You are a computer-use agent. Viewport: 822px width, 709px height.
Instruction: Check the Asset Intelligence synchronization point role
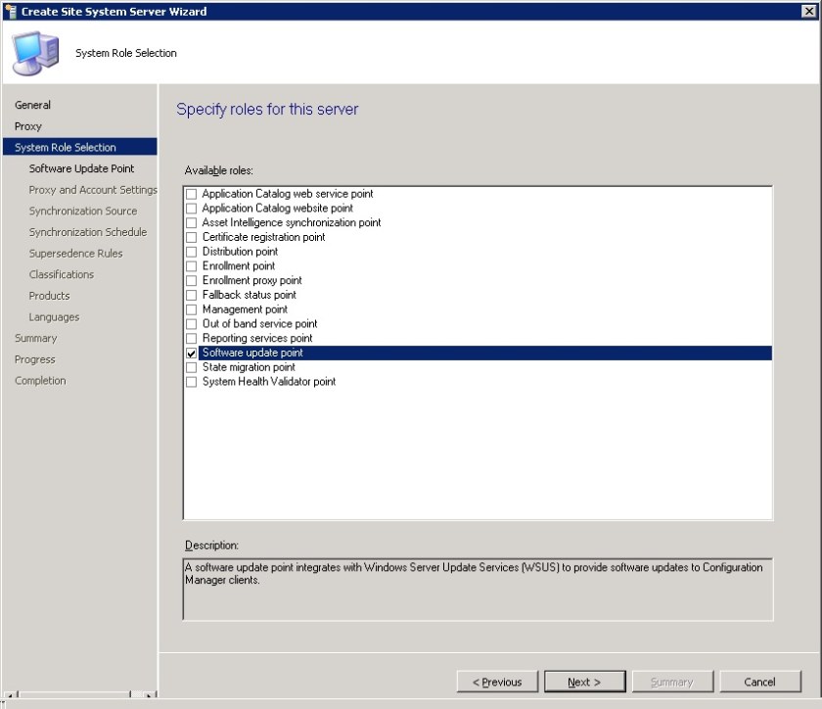point(191,222)
